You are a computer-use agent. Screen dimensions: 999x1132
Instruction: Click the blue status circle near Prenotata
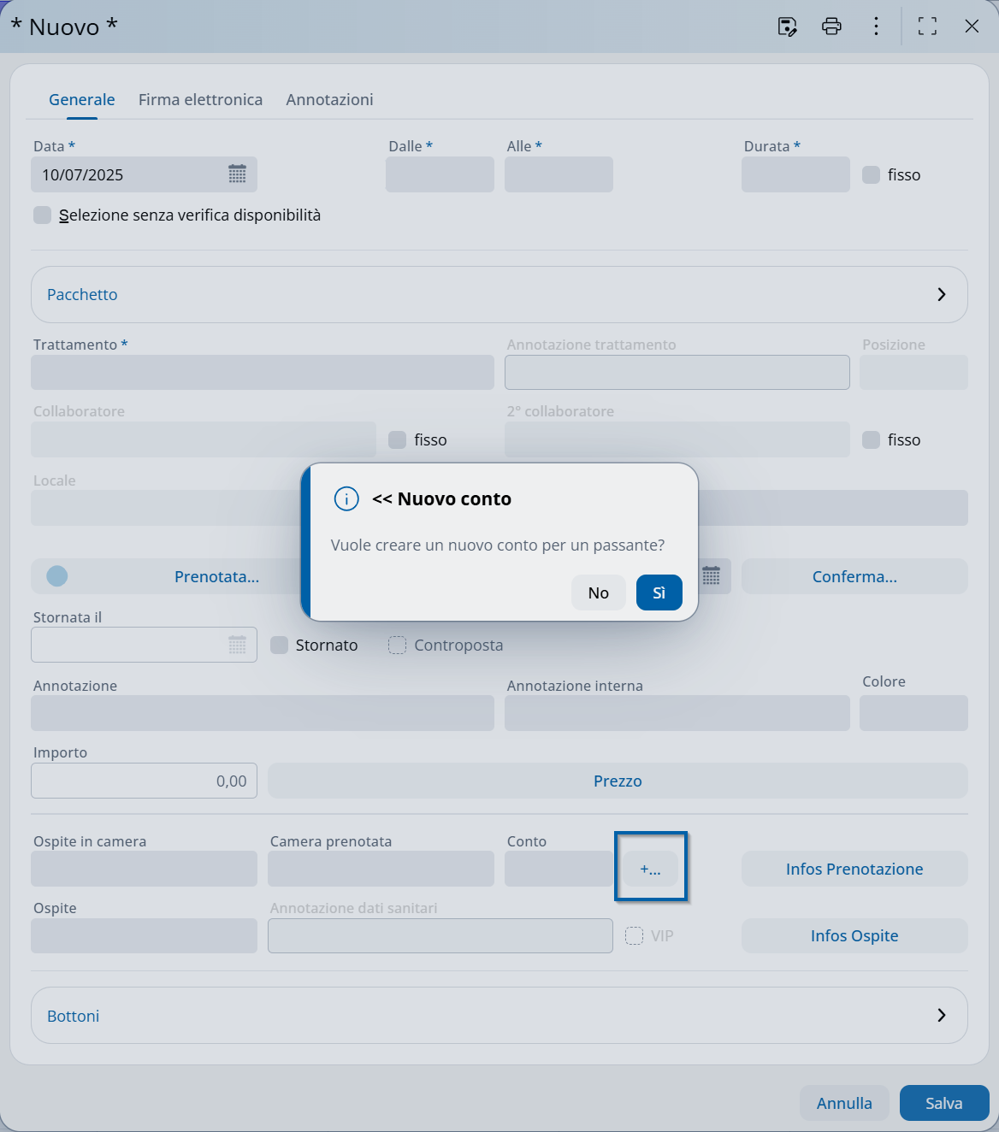(x=57, y=576)
